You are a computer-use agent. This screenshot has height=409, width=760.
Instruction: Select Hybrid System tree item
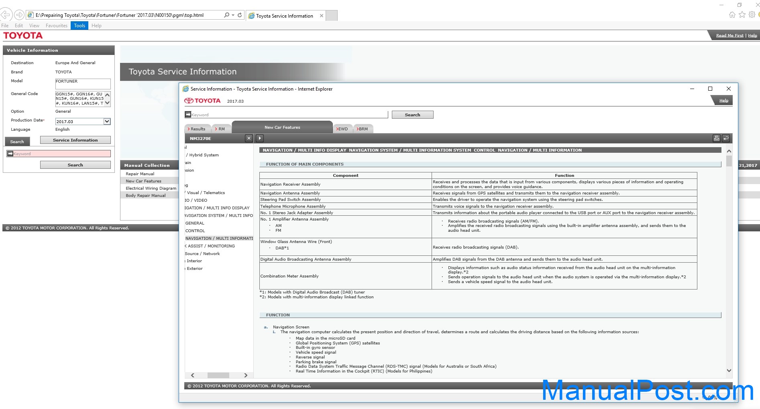[x=202, y=155]
